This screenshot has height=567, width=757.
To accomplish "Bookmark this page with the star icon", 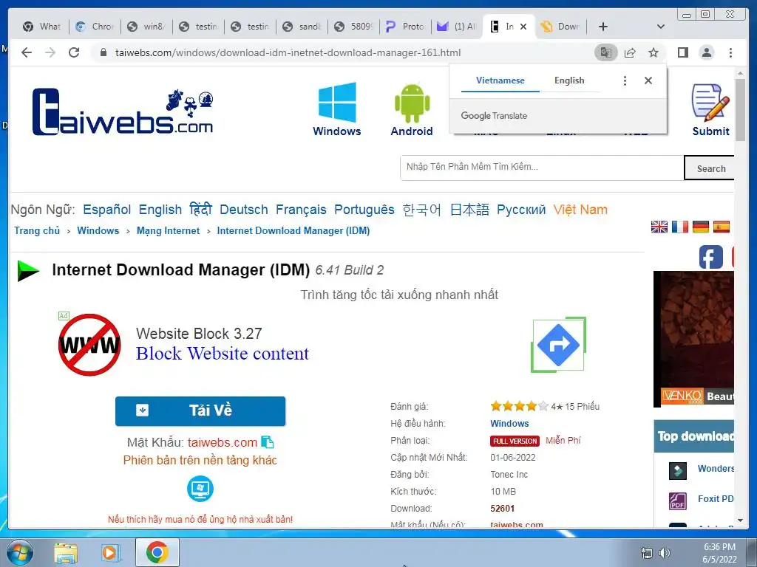I will coord(654,52).
